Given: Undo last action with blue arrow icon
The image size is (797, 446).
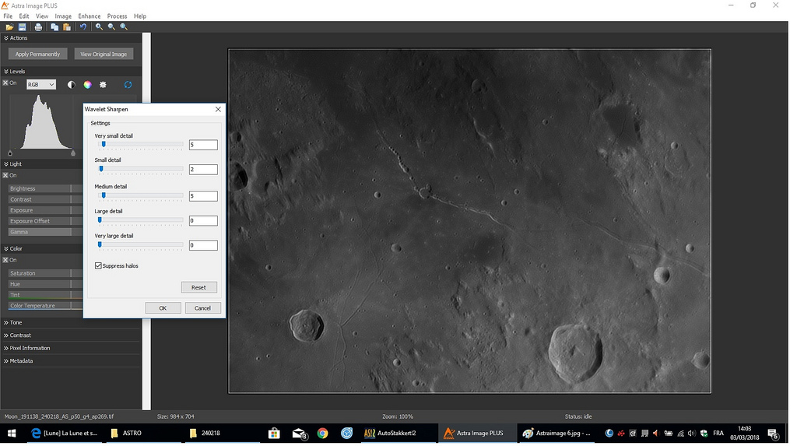Looking at the screenshot, I should tap(83, 27).
